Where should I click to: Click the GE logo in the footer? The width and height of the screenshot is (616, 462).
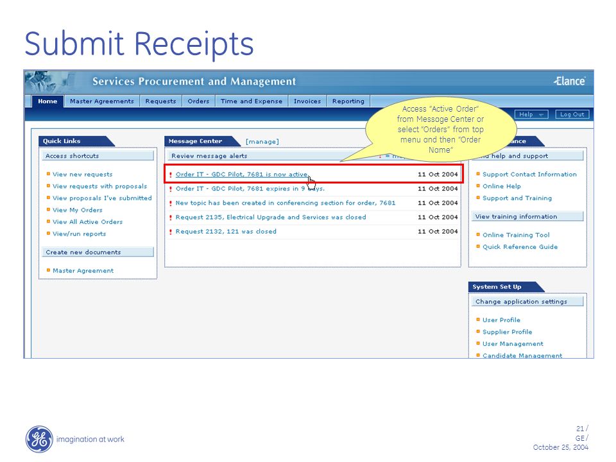[39, 439]
